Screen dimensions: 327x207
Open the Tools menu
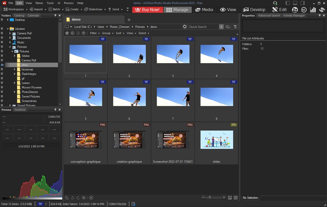click(x=50, y=3)
